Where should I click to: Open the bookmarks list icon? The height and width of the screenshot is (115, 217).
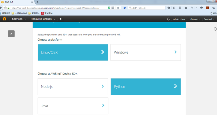click(174, 8)
